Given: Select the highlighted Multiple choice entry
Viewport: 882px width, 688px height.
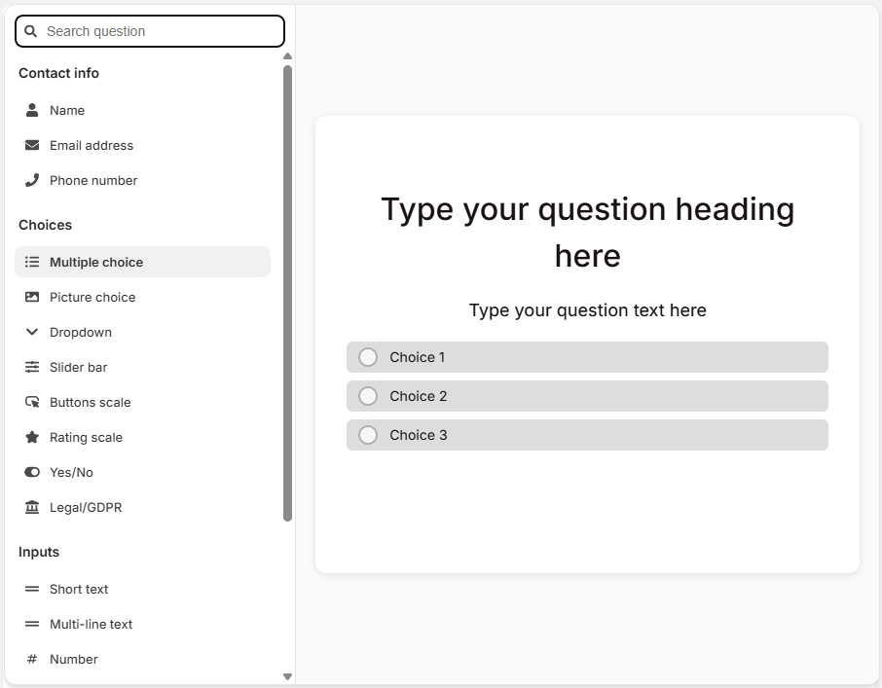Looking at the screenshot, I should [142, 262].
